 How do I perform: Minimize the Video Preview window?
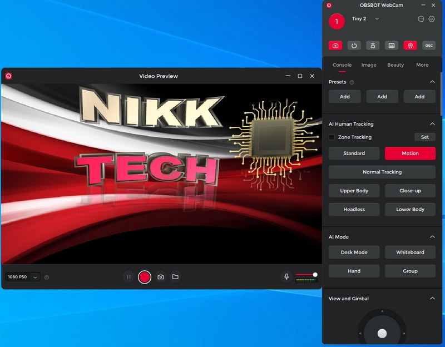pyautogui.click(x=288, y=76)
